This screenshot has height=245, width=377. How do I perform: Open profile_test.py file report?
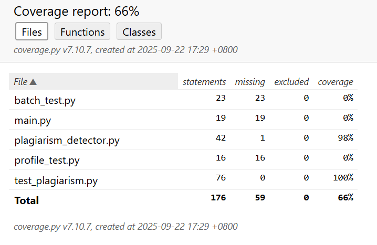[x=47, y=161]
